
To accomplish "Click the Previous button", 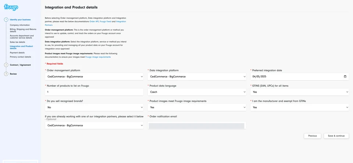I will [313, 136].
